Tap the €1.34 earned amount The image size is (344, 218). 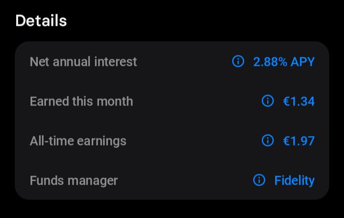point(299,102)
